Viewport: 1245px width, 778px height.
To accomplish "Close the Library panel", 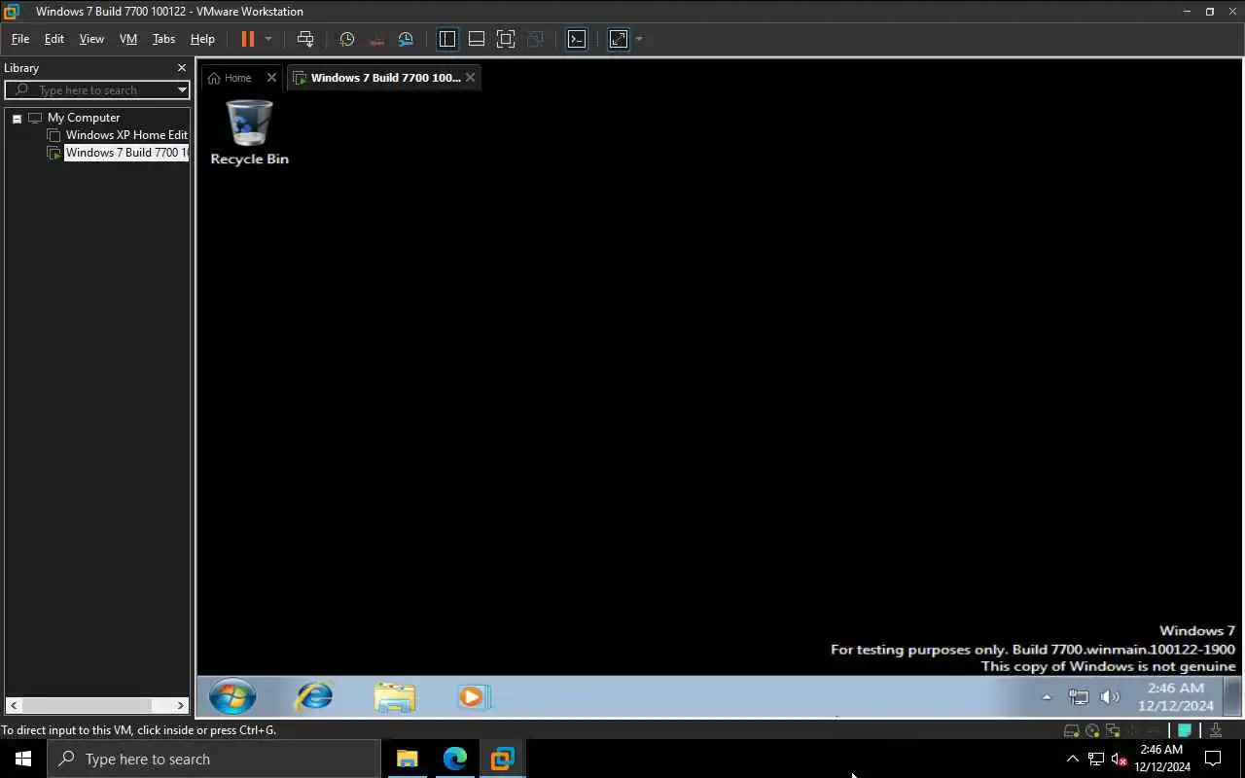I will click(181, 68).
